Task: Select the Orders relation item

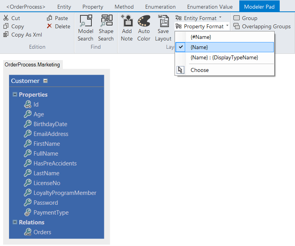Action: tap(42, 232)
